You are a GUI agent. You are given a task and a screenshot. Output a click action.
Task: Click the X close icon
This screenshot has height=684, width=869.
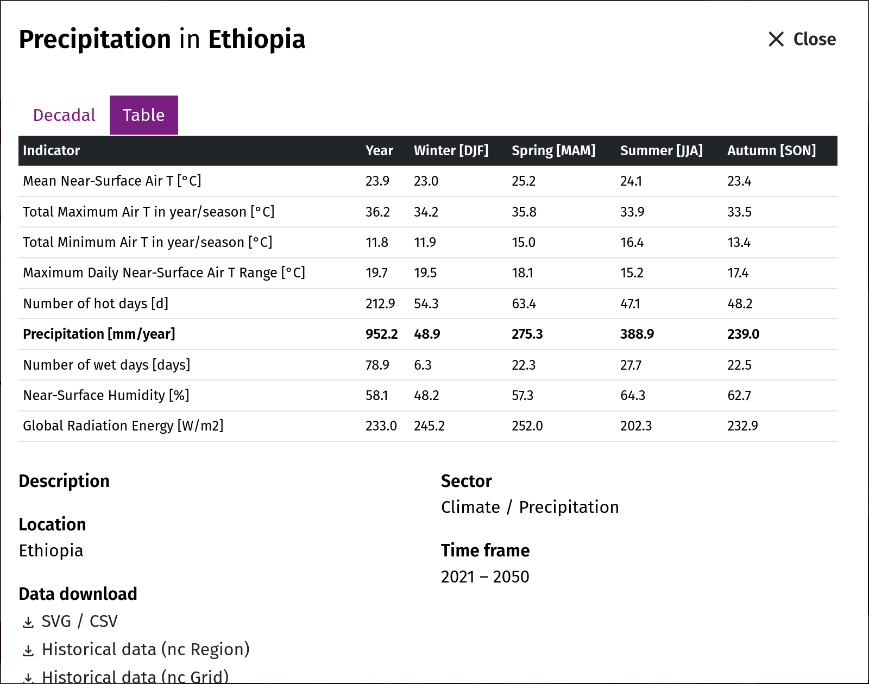pyautogui.click(x=776, y=39)
